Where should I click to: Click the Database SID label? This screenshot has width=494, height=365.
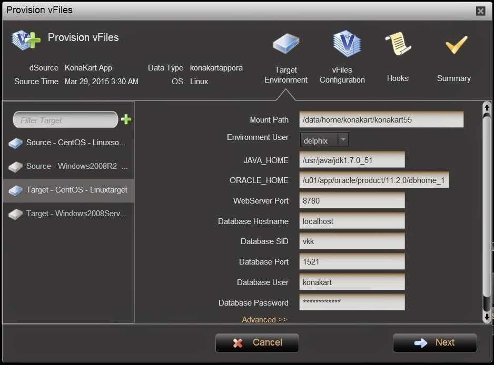[264, 241]
